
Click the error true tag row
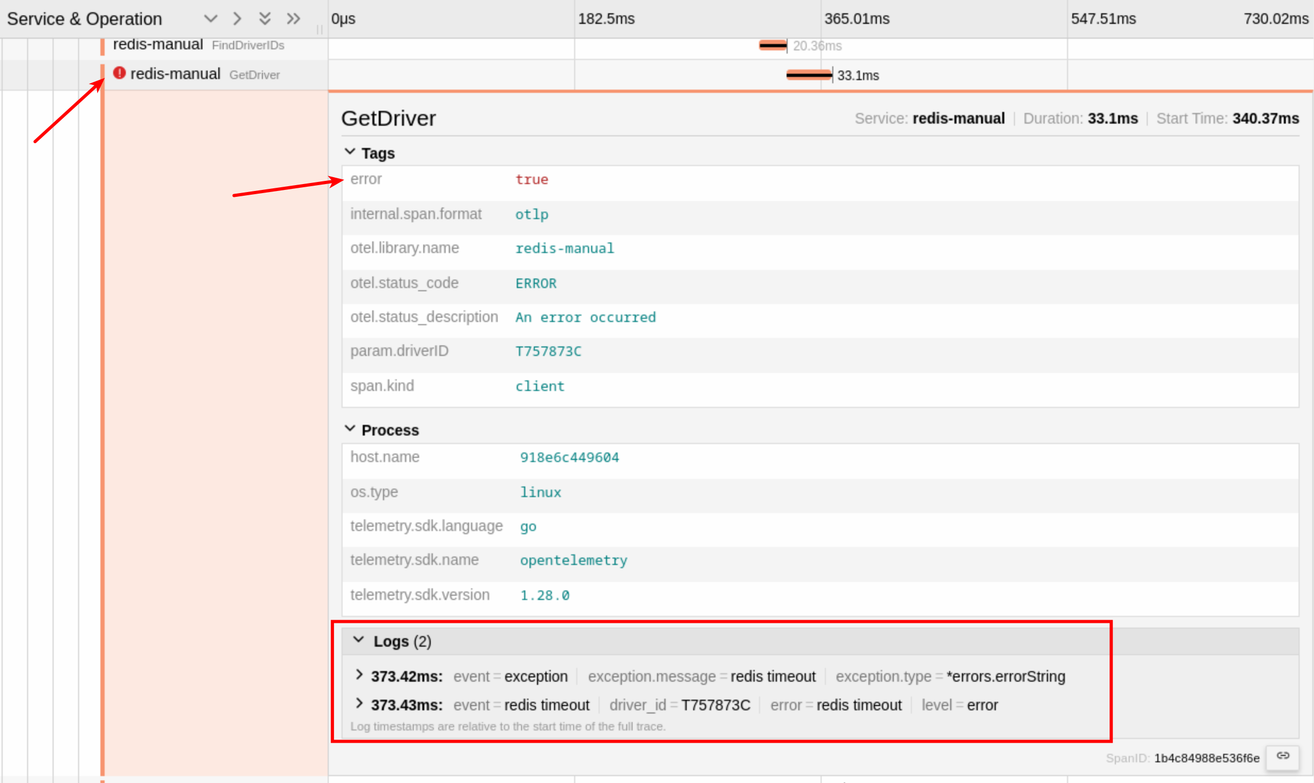[x=531, y=180]
